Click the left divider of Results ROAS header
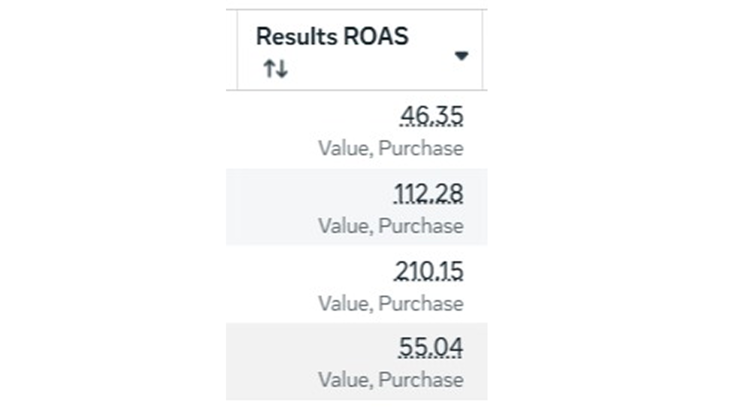Screen dimensions: 738x415 point(237,50)
